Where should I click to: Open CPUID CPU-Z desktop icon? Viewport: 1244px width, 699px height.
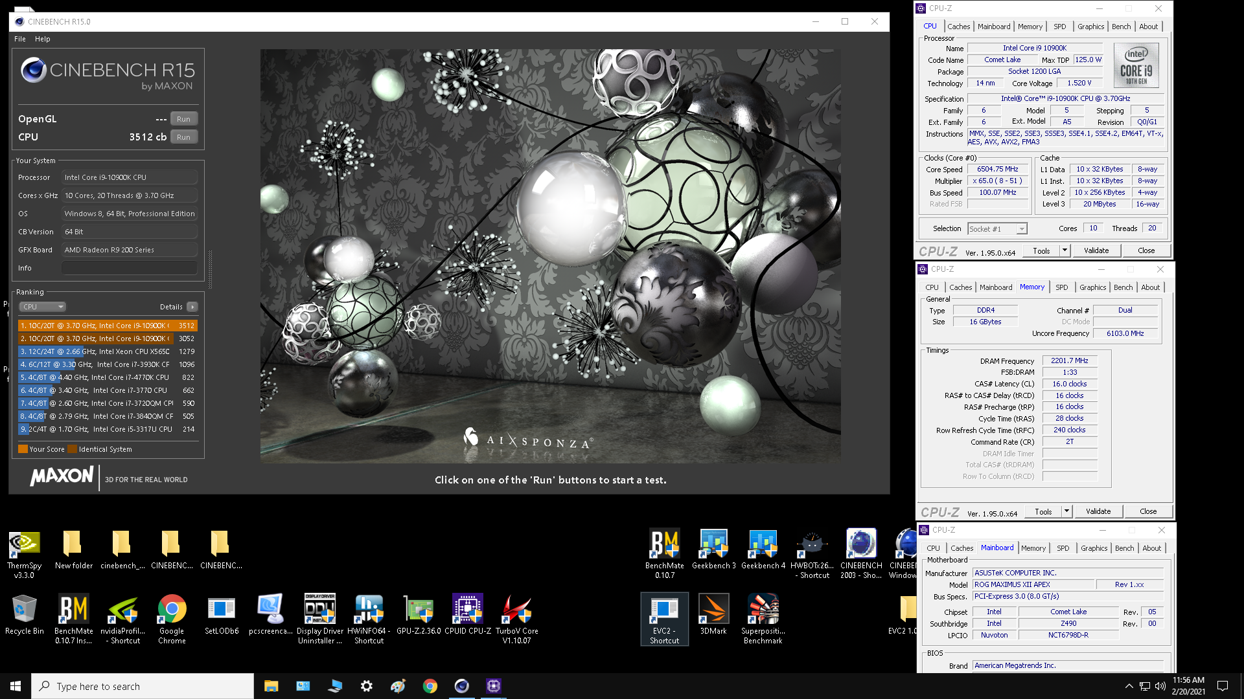[x=467, y=615]
